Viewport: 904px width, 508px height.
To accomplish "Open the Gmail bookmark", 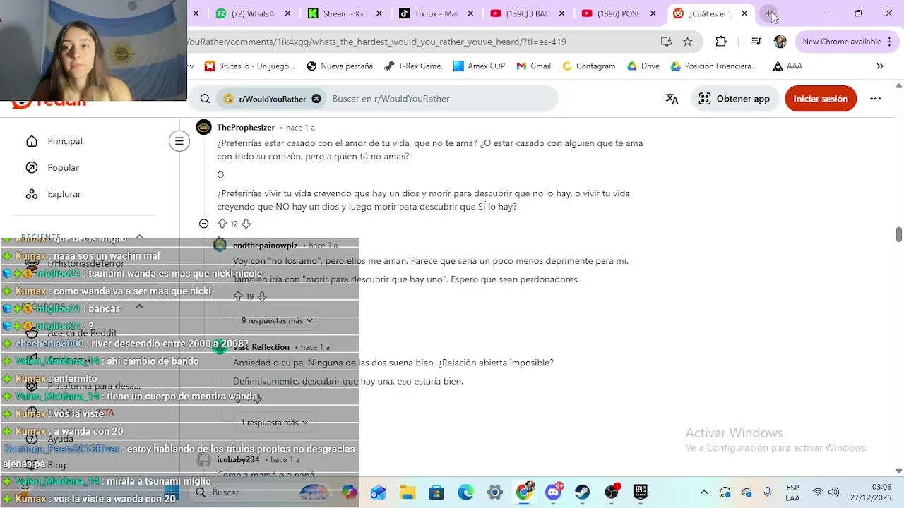I will (x=533, y=66).
